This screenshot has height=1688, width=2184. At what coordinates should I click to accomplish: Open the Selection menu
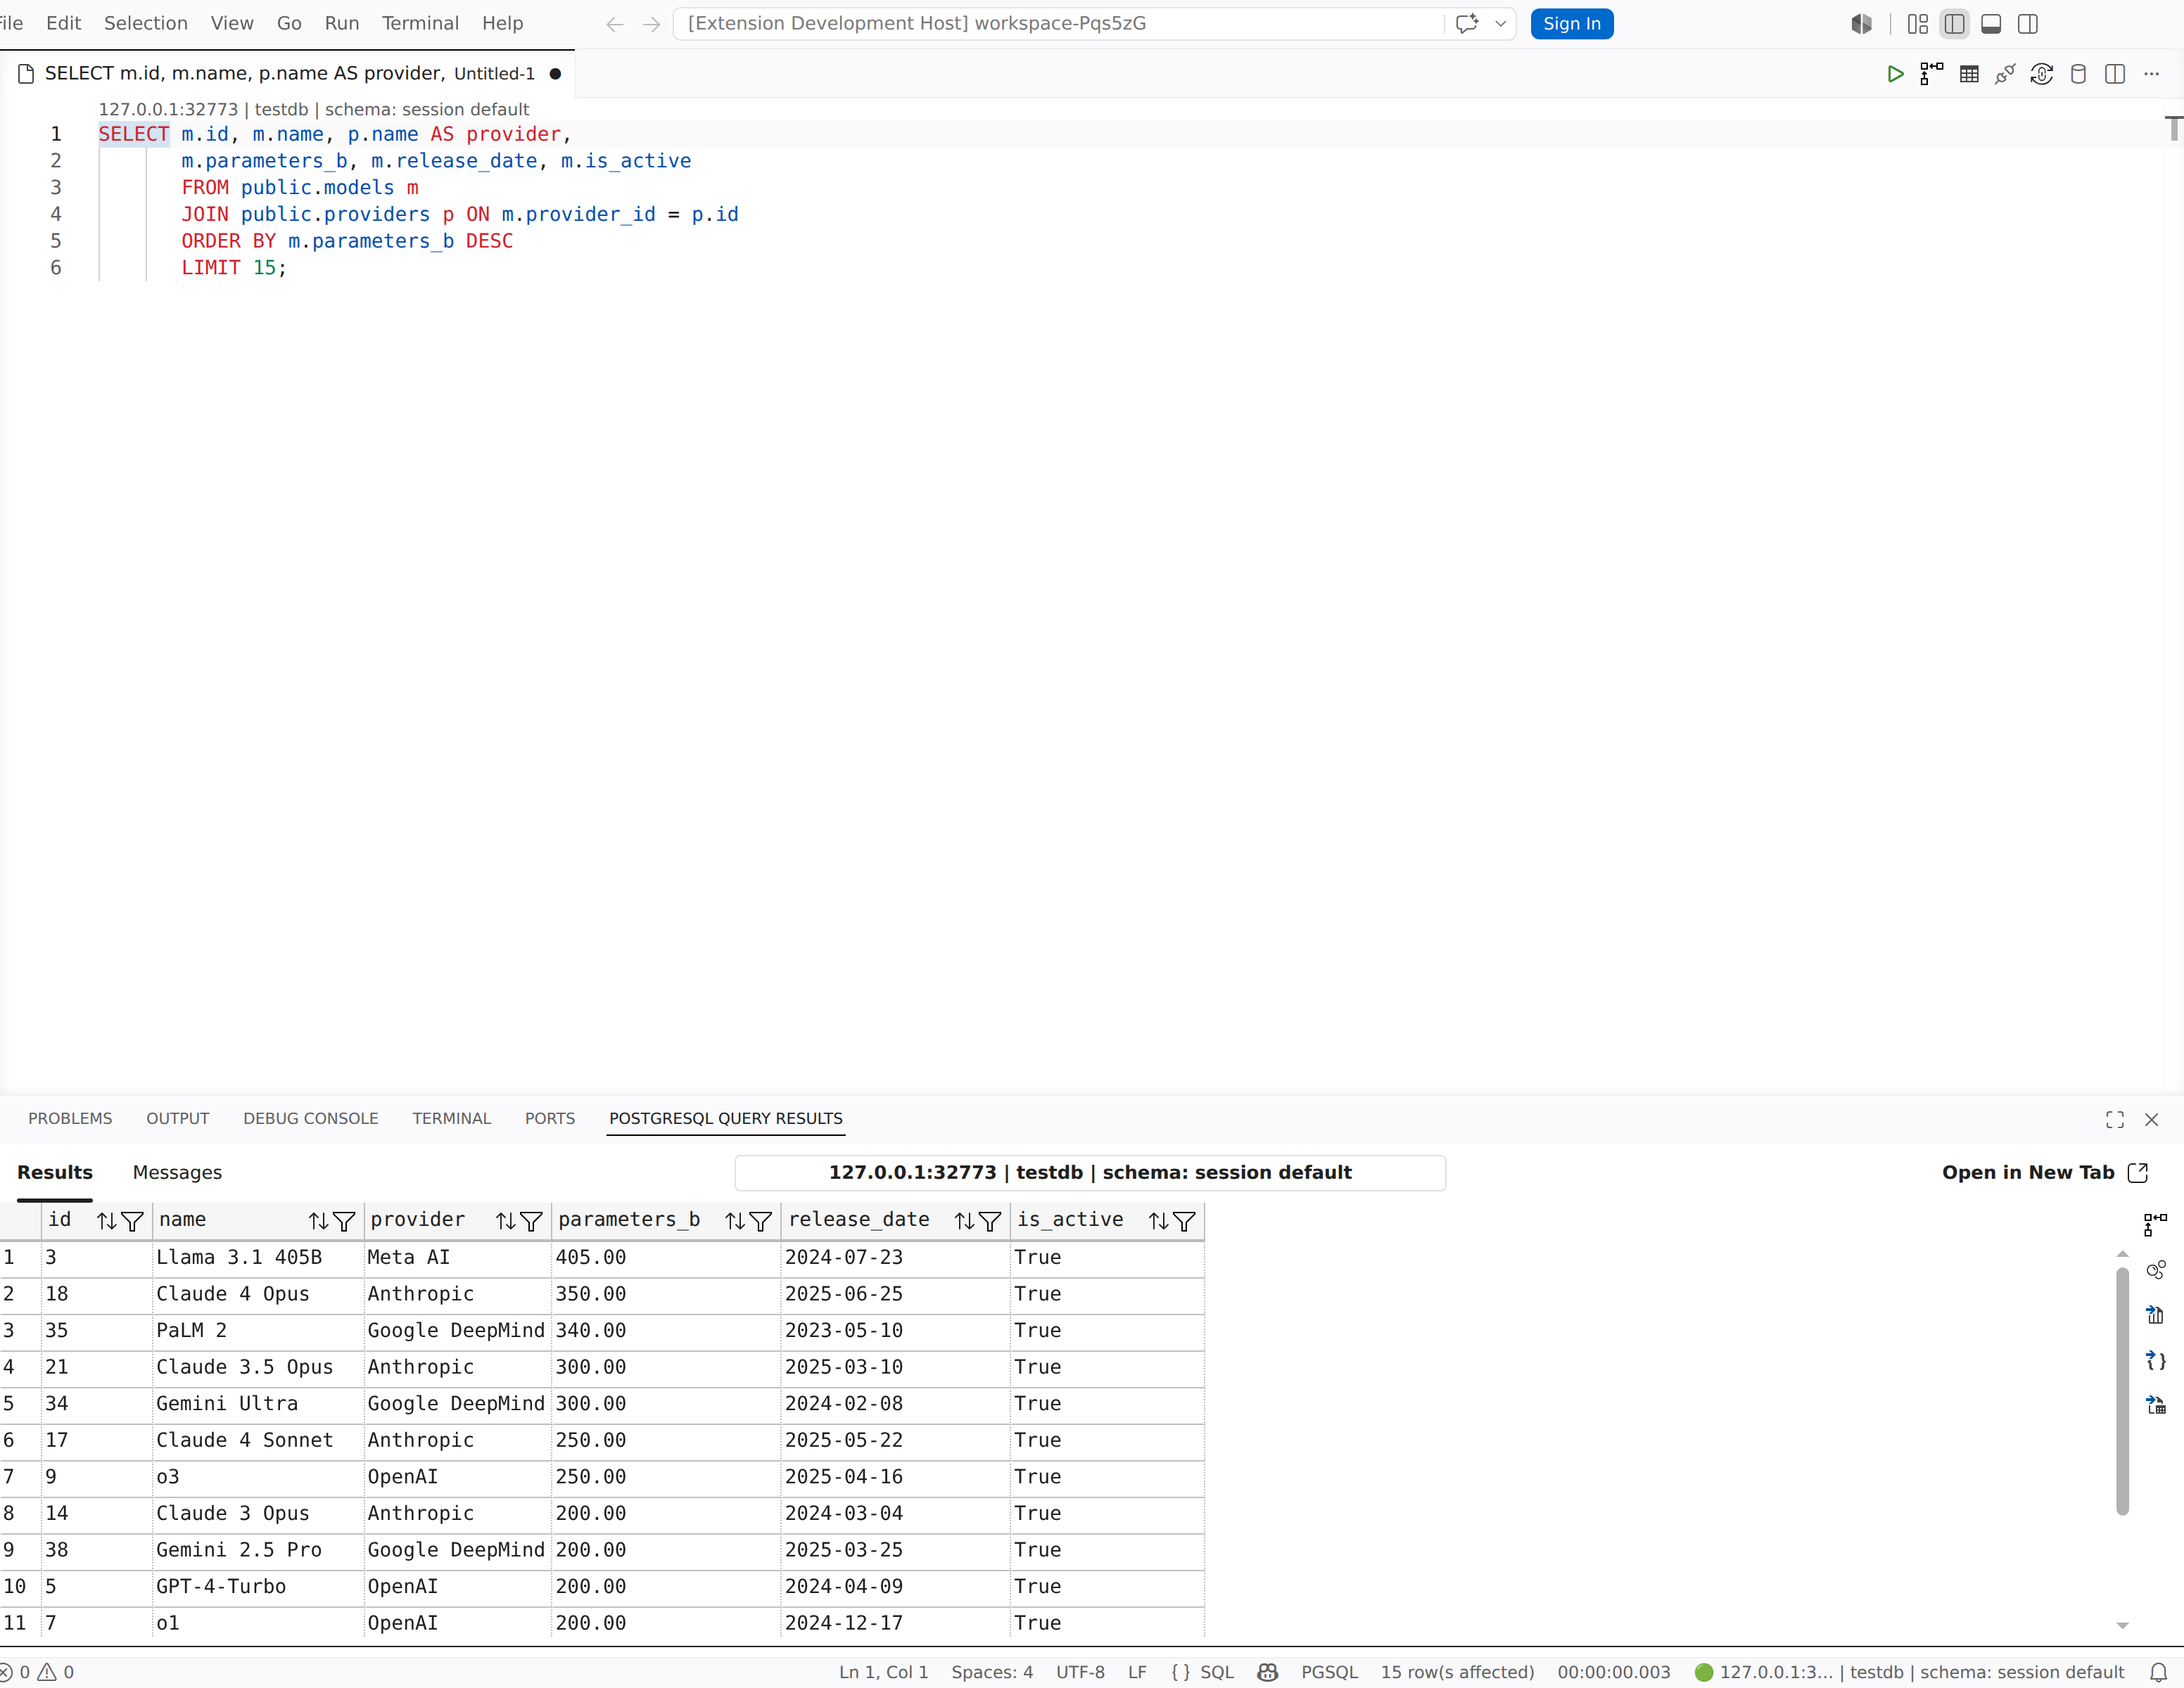[146, 23]
